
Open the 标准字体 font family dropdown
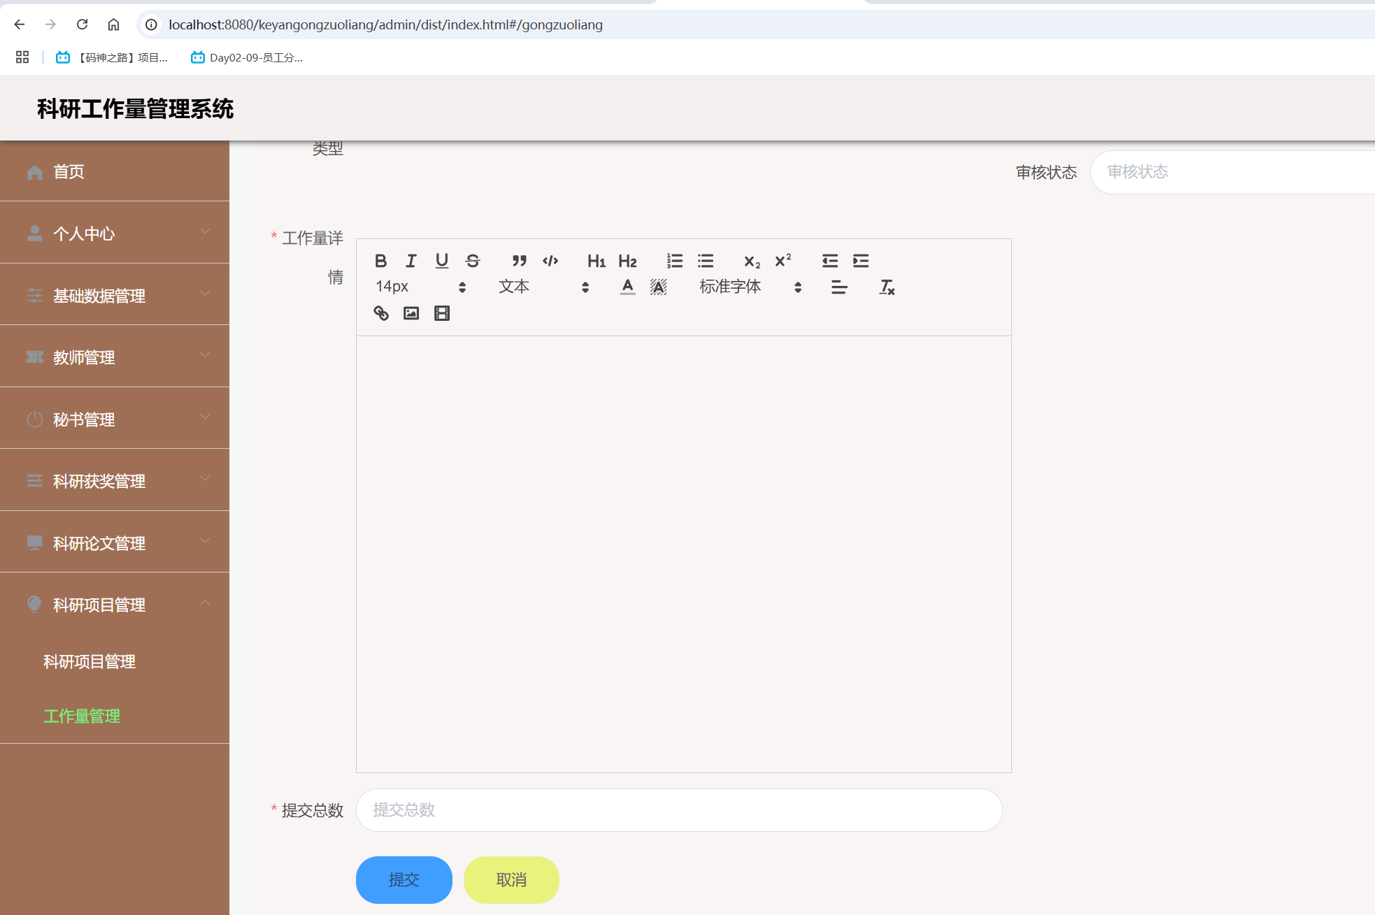pyautogui.click(x=750, y=287)
